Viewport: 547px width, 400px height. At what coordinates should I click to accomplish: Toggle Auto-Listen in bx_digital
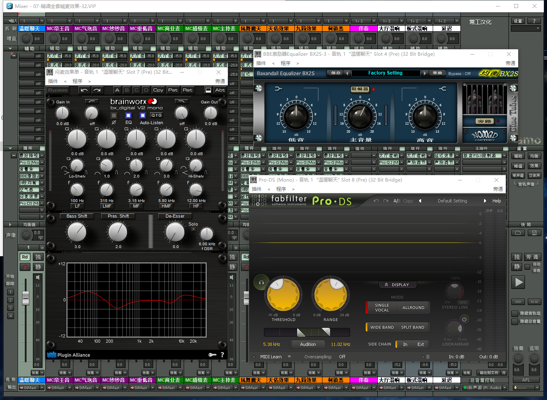(x=143, y=115)
